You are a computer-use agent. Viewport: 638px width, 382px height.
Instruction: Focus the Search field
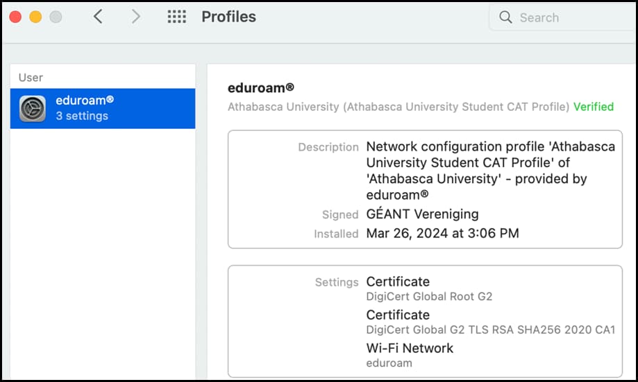coord(564,17)
